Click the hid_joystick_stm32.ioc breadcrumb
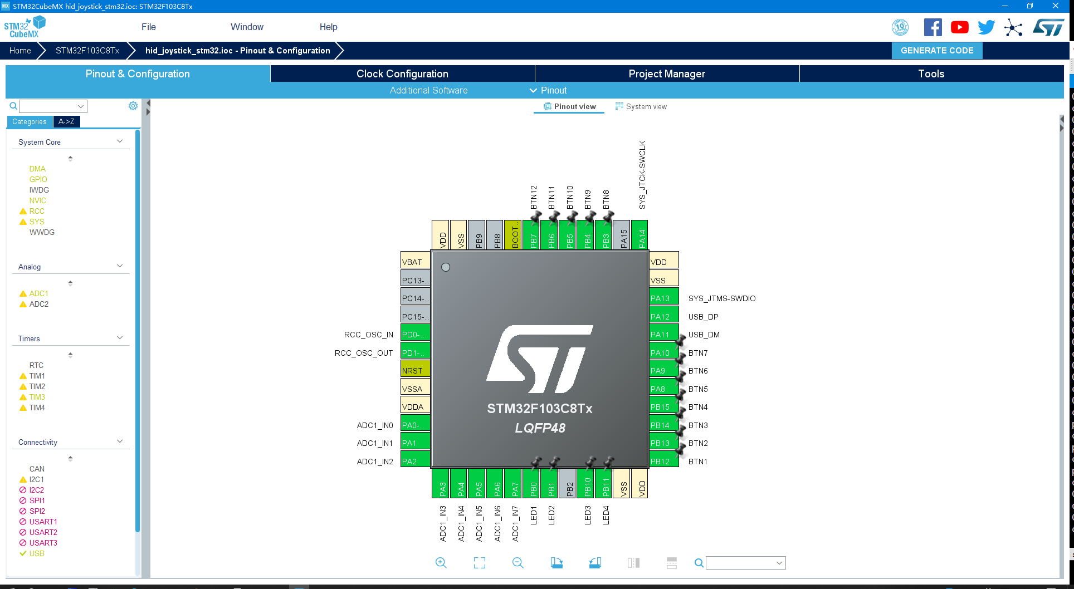This screenshot has width=1074, height=589. click(x=237, y=51)
